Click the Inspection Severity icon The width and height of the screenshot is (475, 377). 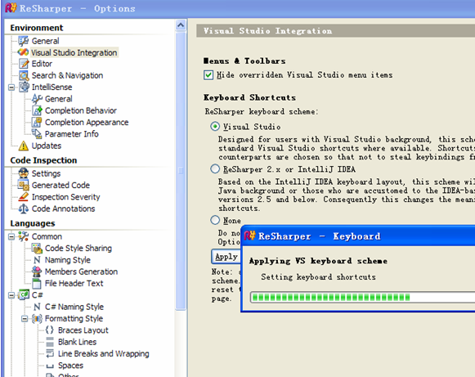[x=24, y=197]
